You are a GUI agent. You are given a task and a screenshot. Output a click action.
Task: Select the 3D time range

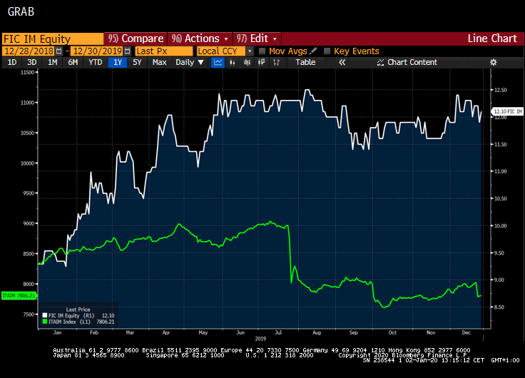pyautogui.click(x=32, y=62)
